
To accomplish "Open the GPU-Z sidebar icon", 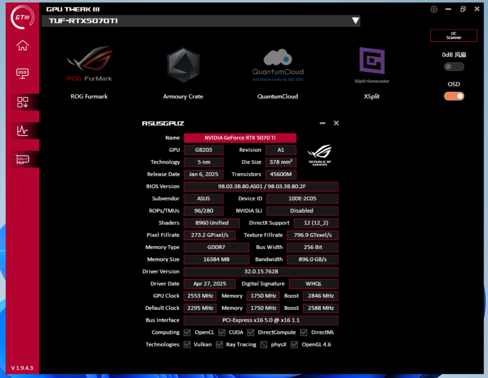I will pyautogui.click(x=22, y=159).
